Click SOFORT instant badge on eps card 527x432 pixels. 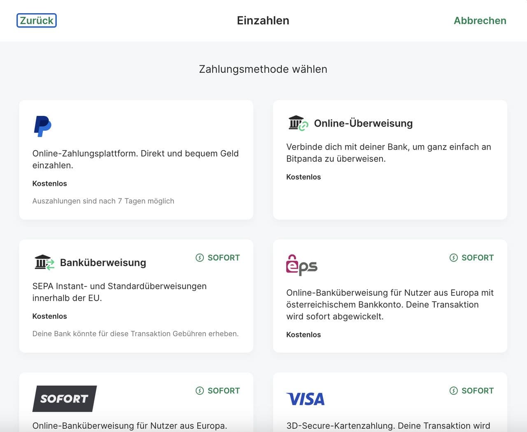coord(472,258)
